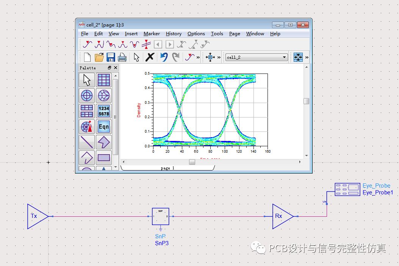Viewport: 399px width, 266px height.
Task: Undock the Palette panel
Action: [x=110, y=68]
